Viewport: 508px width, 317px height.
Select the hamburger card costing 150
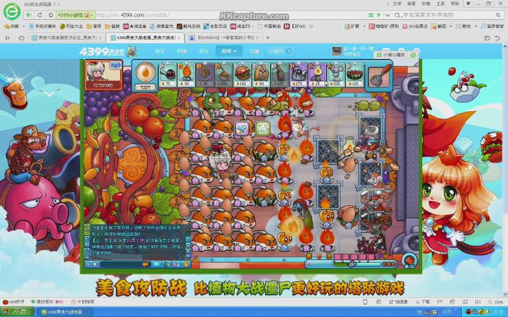click(242, 75)
